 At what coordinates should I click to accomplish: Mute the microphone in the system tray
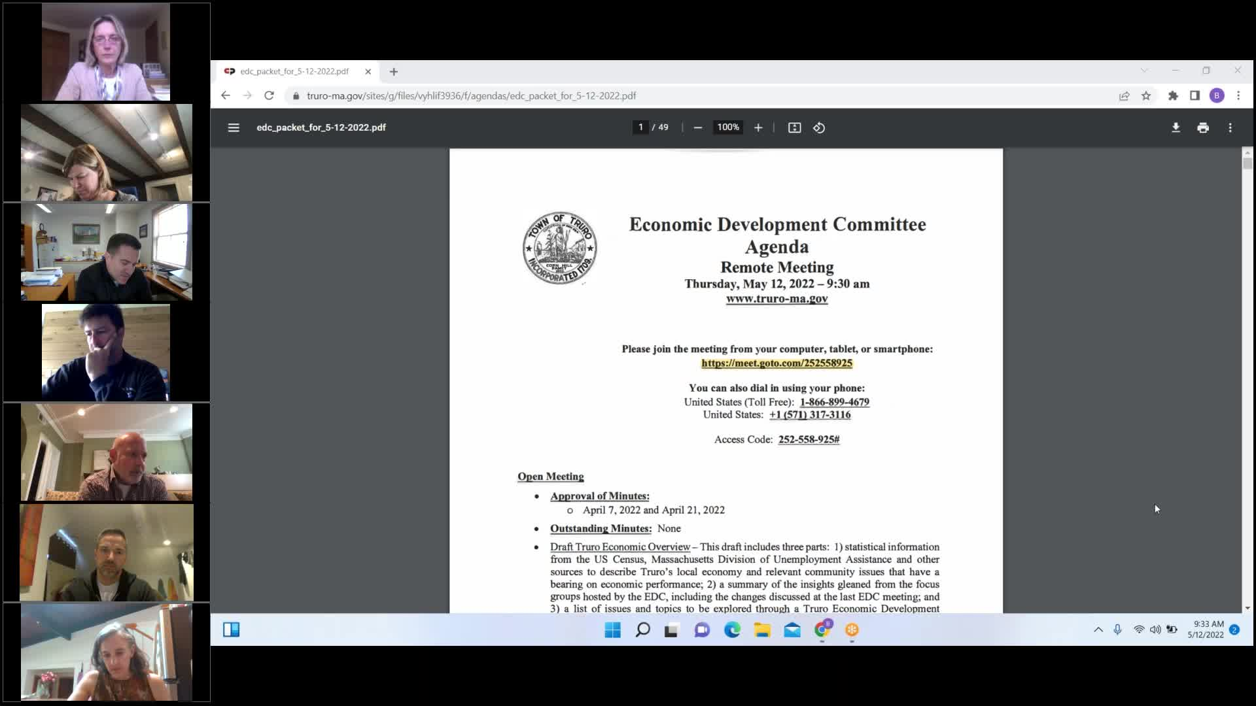[x=1117, y=630]
